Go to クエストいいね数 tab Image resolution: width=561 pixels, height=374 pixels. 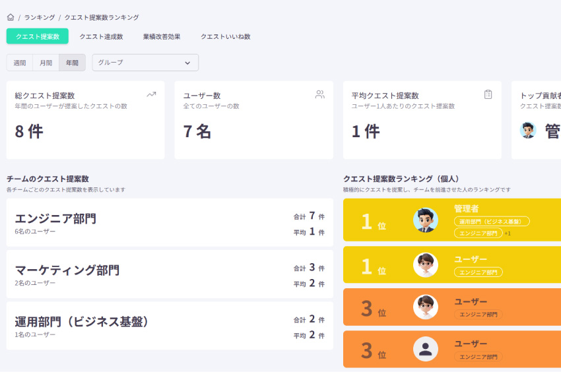pyautogui.click(x=226, y=36)
